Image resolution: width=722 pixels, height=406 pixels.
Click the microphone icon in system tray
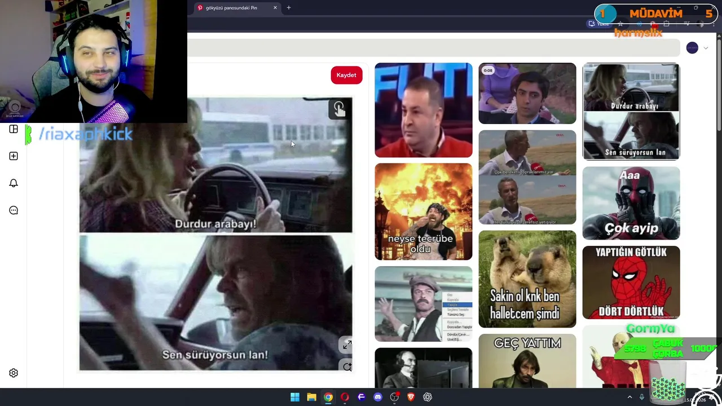click(x=641, y=397)
